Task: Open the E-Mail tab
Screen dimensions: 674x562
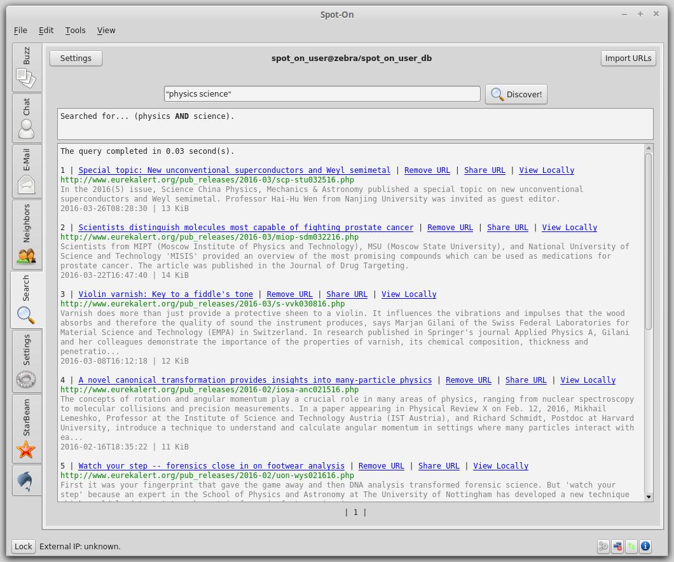Action: point(26,170)
